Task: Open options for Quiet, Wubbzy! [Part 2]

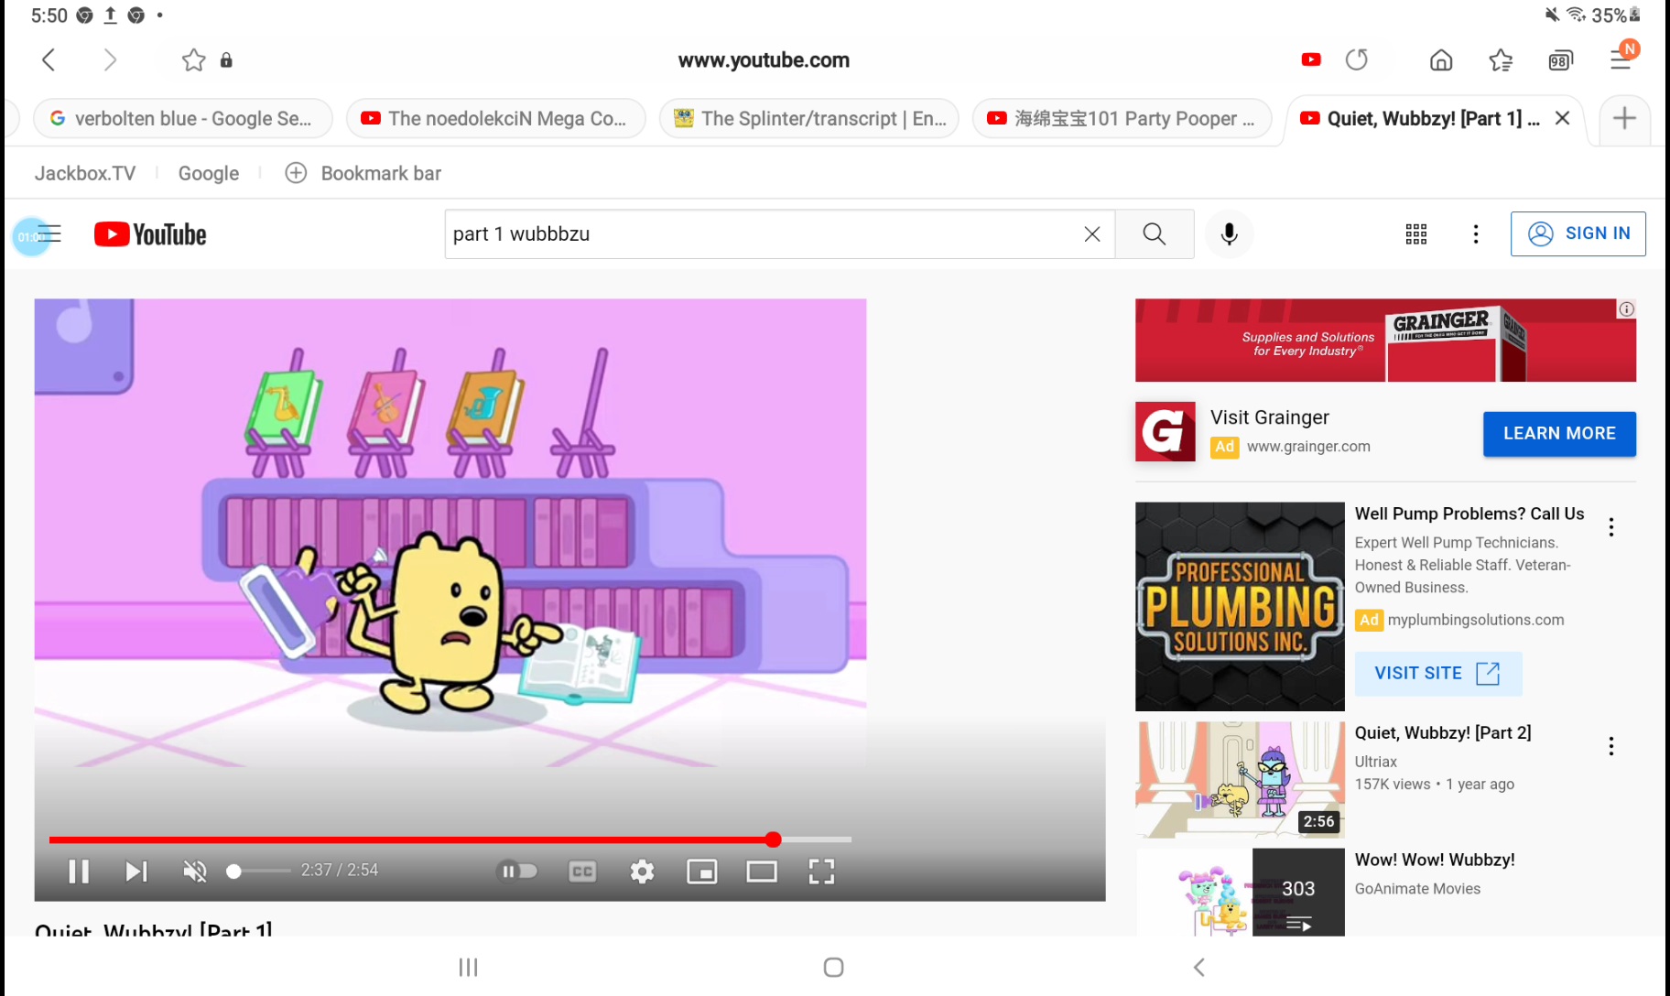Action: point(1611,746)
